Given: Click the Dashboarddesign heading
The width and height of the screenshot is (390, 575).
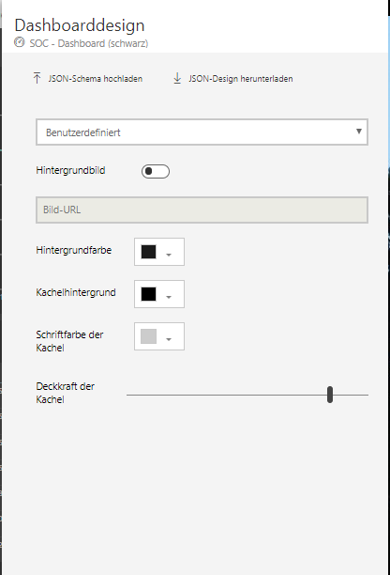Looking at the screenshot, I should [x=80, y=25].
